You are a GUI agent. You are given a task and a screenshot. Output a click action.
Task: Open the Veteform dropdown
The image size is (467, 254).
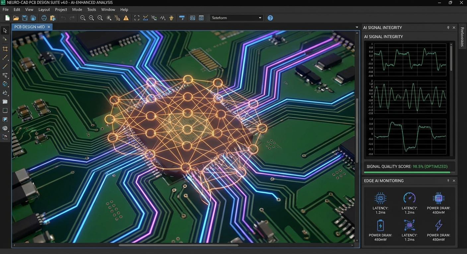tap(236, 18)
